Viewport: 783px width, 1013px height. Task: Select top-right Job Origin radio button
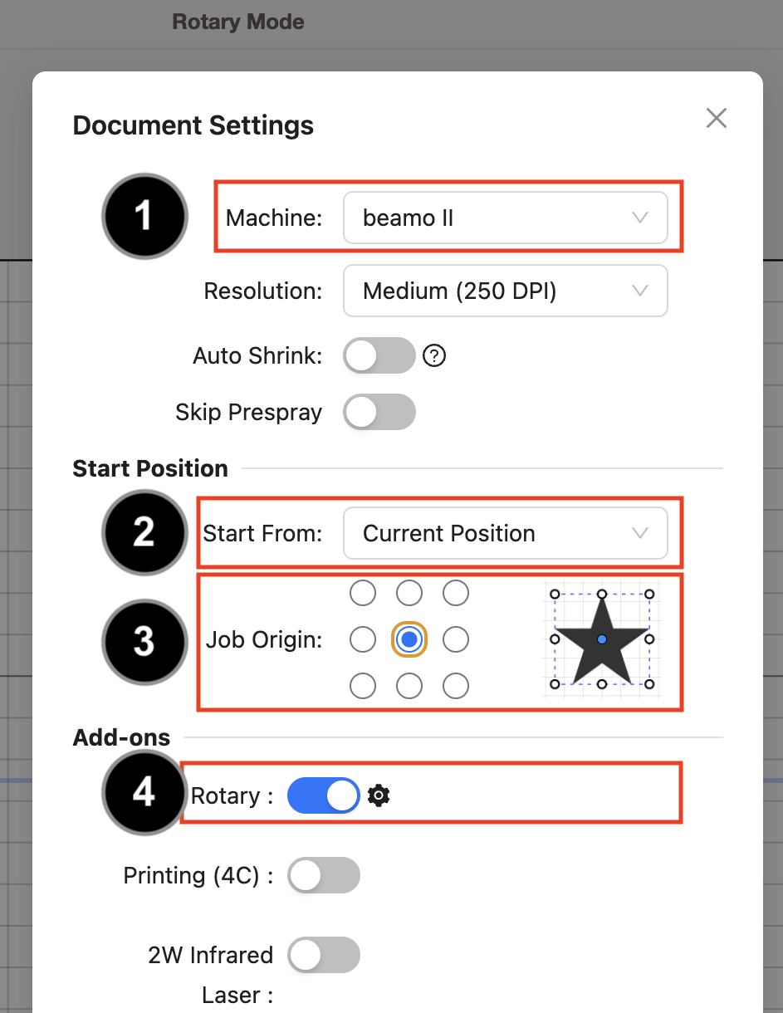point(456,593)
